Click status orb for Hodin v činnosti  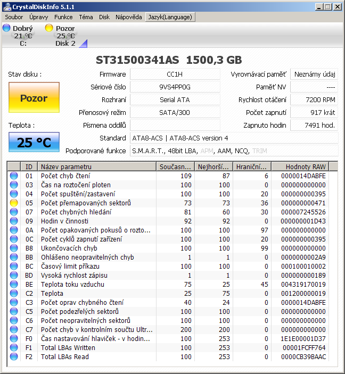(x=14, y=221)
